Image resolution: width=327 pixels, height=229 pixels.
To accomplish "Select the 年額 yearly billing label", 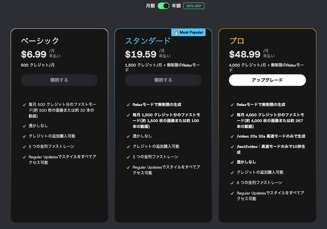I will tap(176, 6).
